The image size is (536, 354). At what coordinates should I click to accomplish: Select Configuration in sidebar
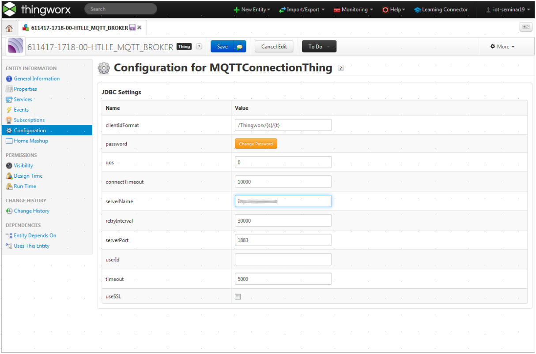click(47, 130)
